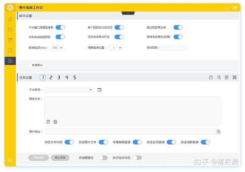Screen dimensions: 245x172
Task: Switch to task tab 4
Action: (67, 77)
